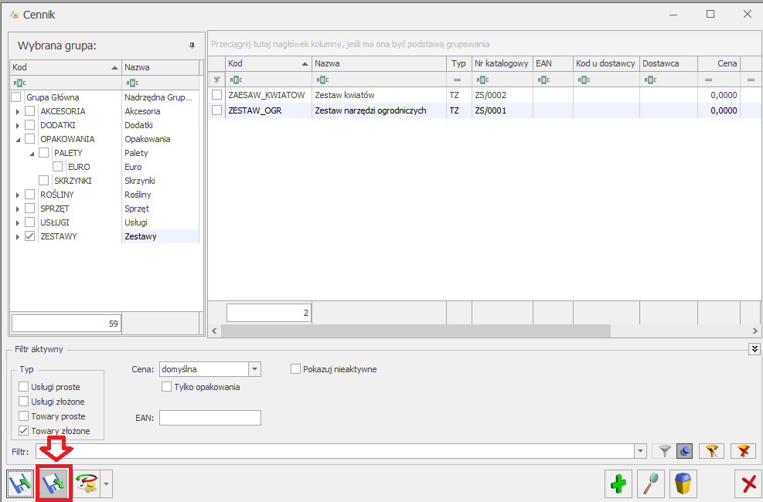Expand the AKCESORIA tree group

click(x=18, y=111)
